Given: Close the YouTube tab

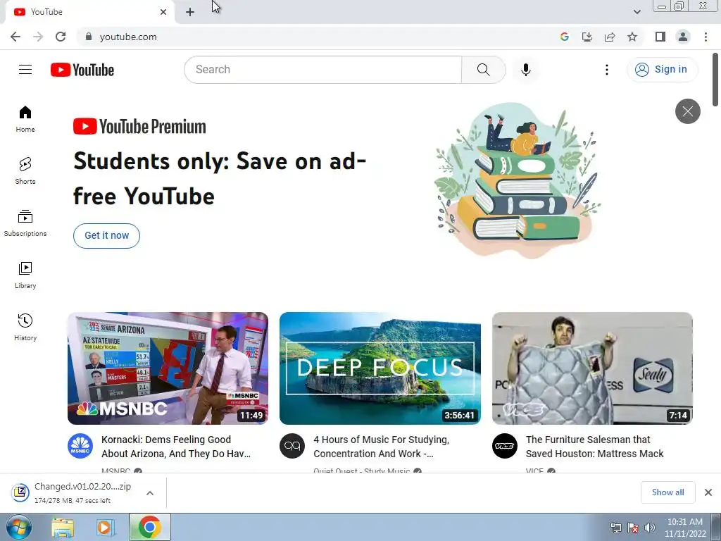Looking at the screenshot, I should pos(163,12).
